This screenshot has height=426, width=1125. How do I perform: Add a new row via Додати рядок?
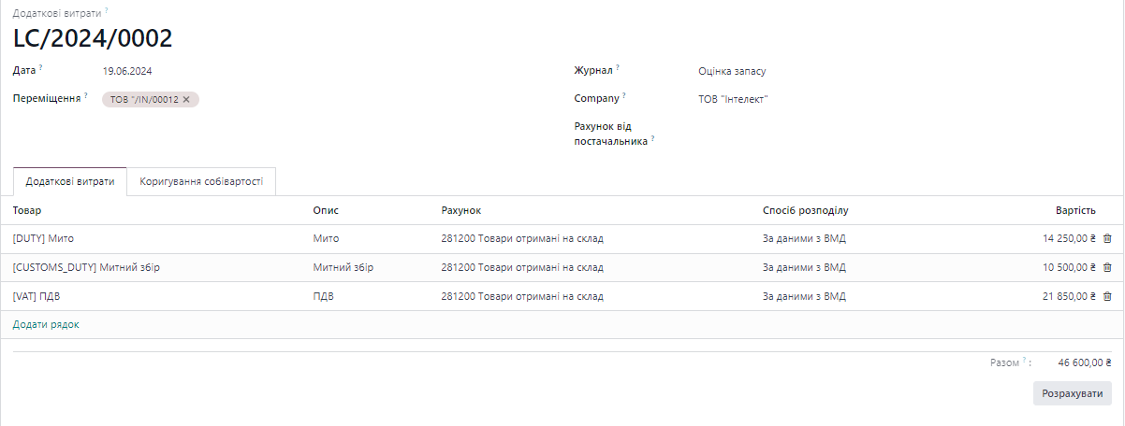point(46,325)
